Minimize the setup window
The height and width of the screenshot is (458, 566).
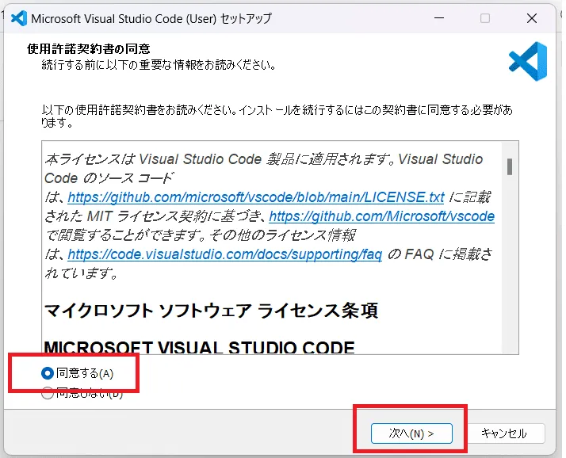tap(439, 18)
